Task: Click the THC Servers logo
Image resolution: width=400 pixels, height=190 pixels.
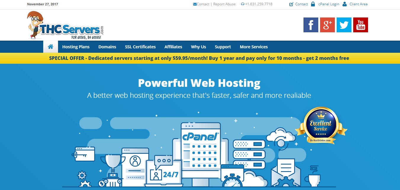Action: click(x=66, y=26)
